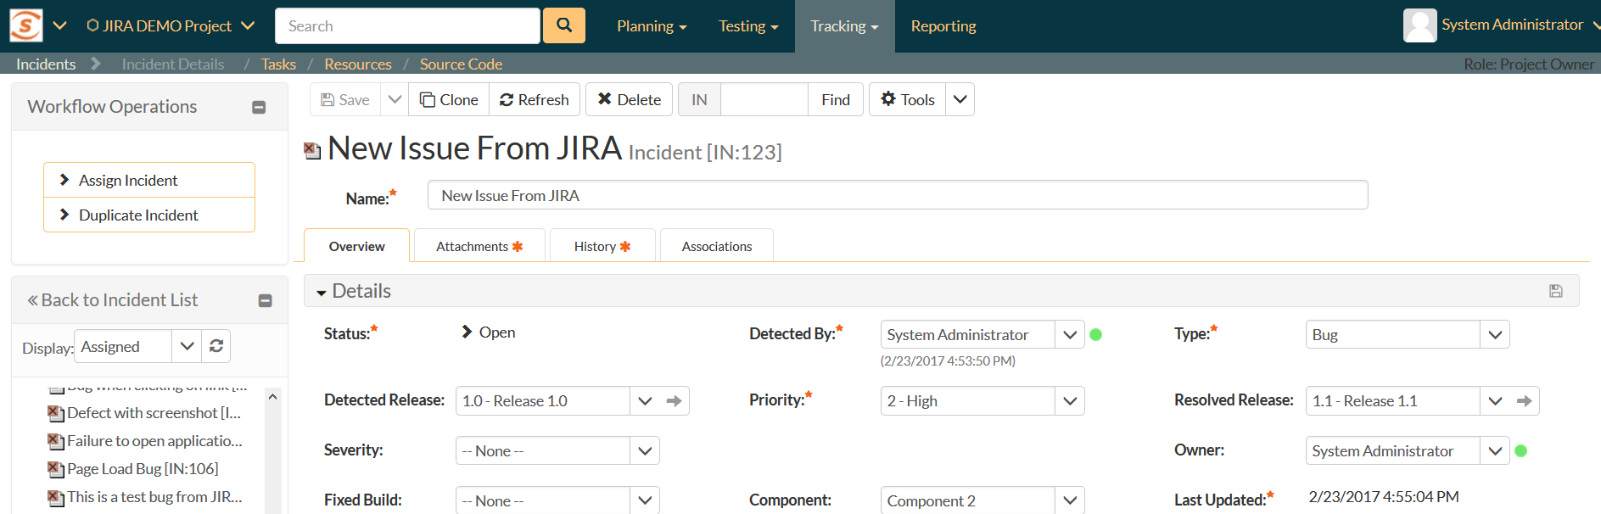Open the Priority dropdown
The height and width of the screenshot is (514, 1601).
tap(1069, 401)
